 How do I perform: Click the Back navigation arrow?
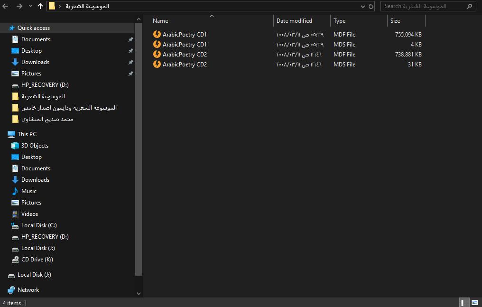pos(6,6)
